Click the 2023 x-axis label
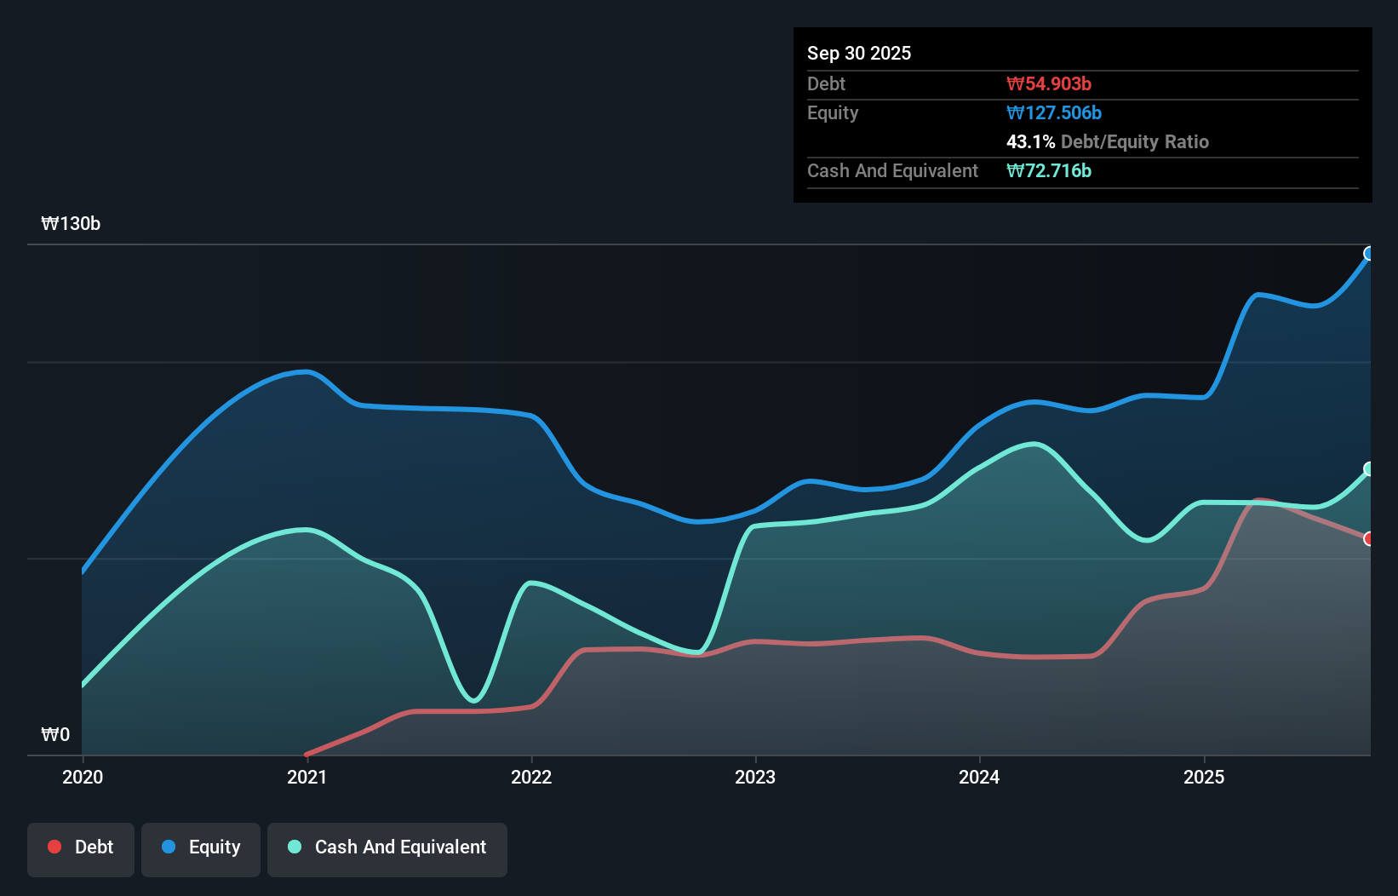The height and width of the screenshot is (896, 1398). (x=755, y=777)
